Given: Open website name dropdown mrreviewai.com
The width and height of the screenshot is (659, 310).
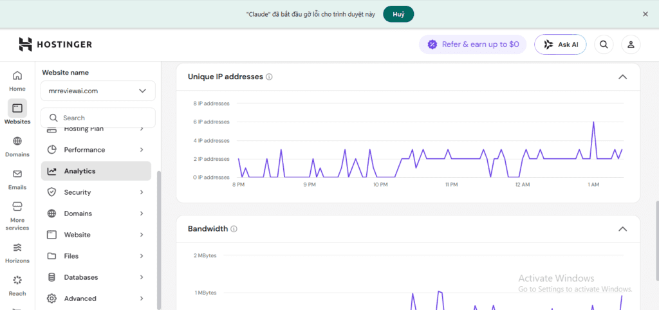Looking at the screenshot, I should (98, 91).
